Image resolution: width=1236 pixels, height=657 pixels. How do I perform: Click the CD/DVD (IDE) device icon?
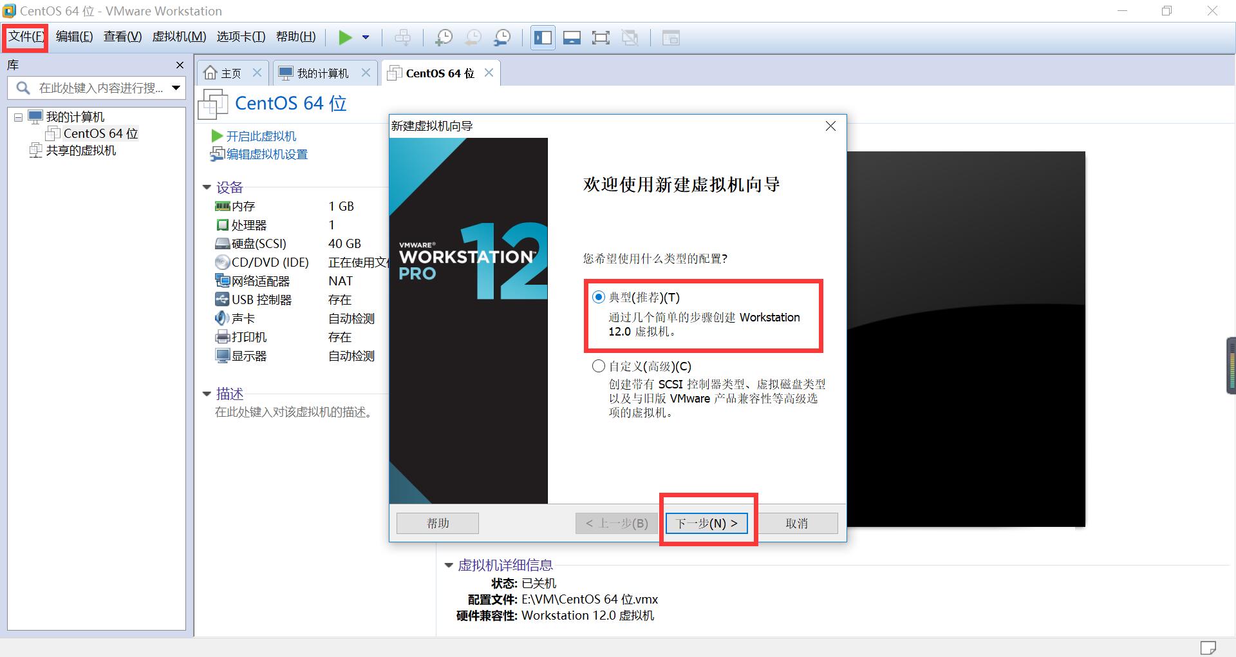[222, 262]
